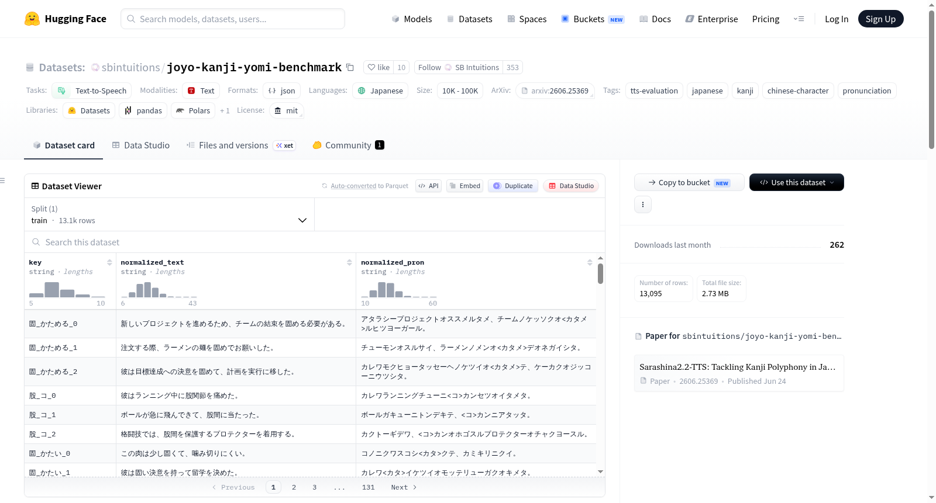Click the pandas library tag
This screenshot has height=503, width=936.
click(143, 110)
